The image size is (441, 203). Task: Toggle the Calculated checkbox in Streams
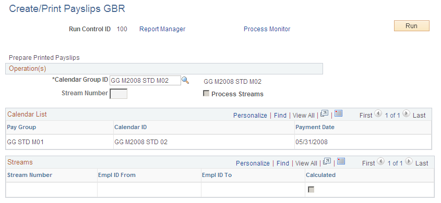tap(311, 189)
